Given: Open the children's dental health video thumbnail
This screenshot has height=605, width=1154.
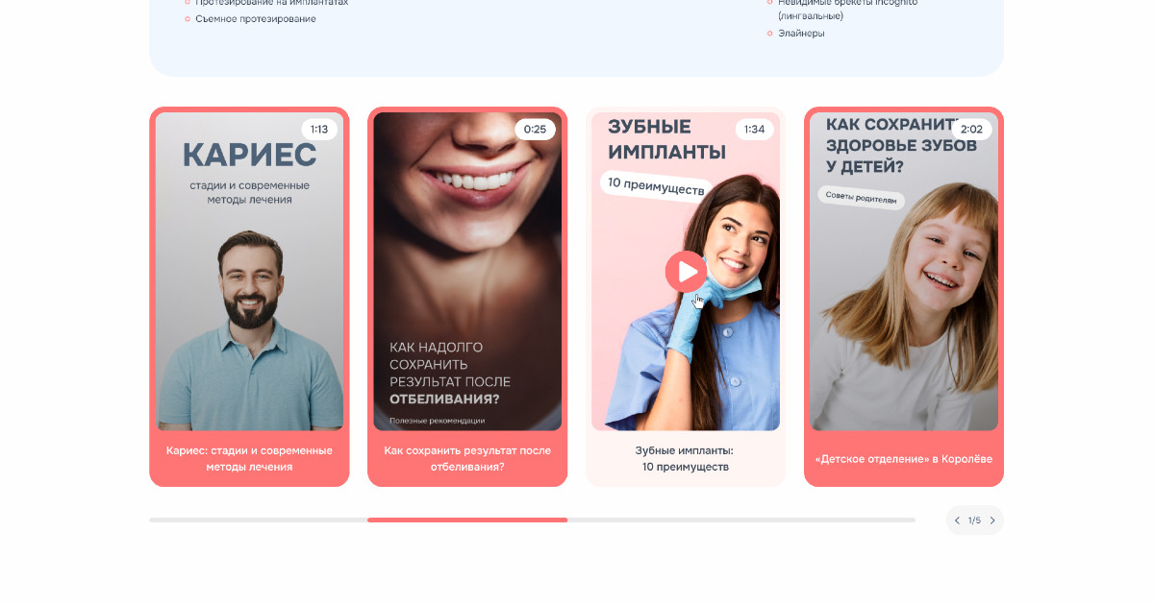Looking at the screenshot, I should pyautogui.click(x=904, y=272).
